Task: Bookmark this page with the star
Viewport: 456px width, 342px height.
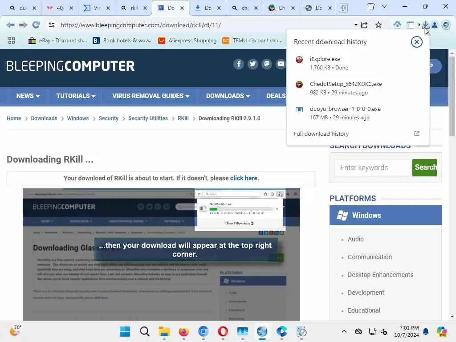Action: pyautogui.click(x=379, y=25)
